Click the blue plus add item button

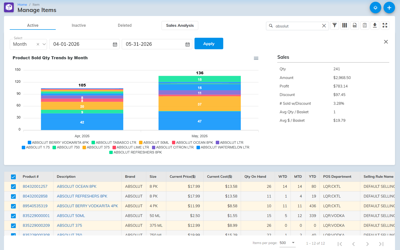pos(389,8)
